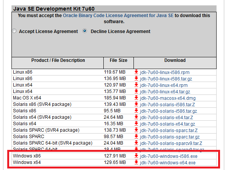
Task: Download jdk-7u60-solaris-x64.tar.gz
Action: 167,124
